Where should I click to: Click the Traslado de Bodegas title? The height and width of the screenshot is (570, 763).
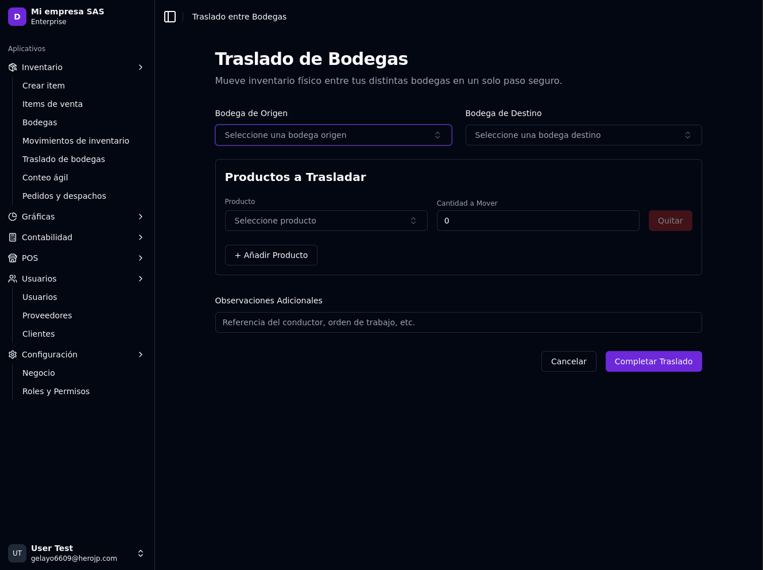tap(311, 59)
